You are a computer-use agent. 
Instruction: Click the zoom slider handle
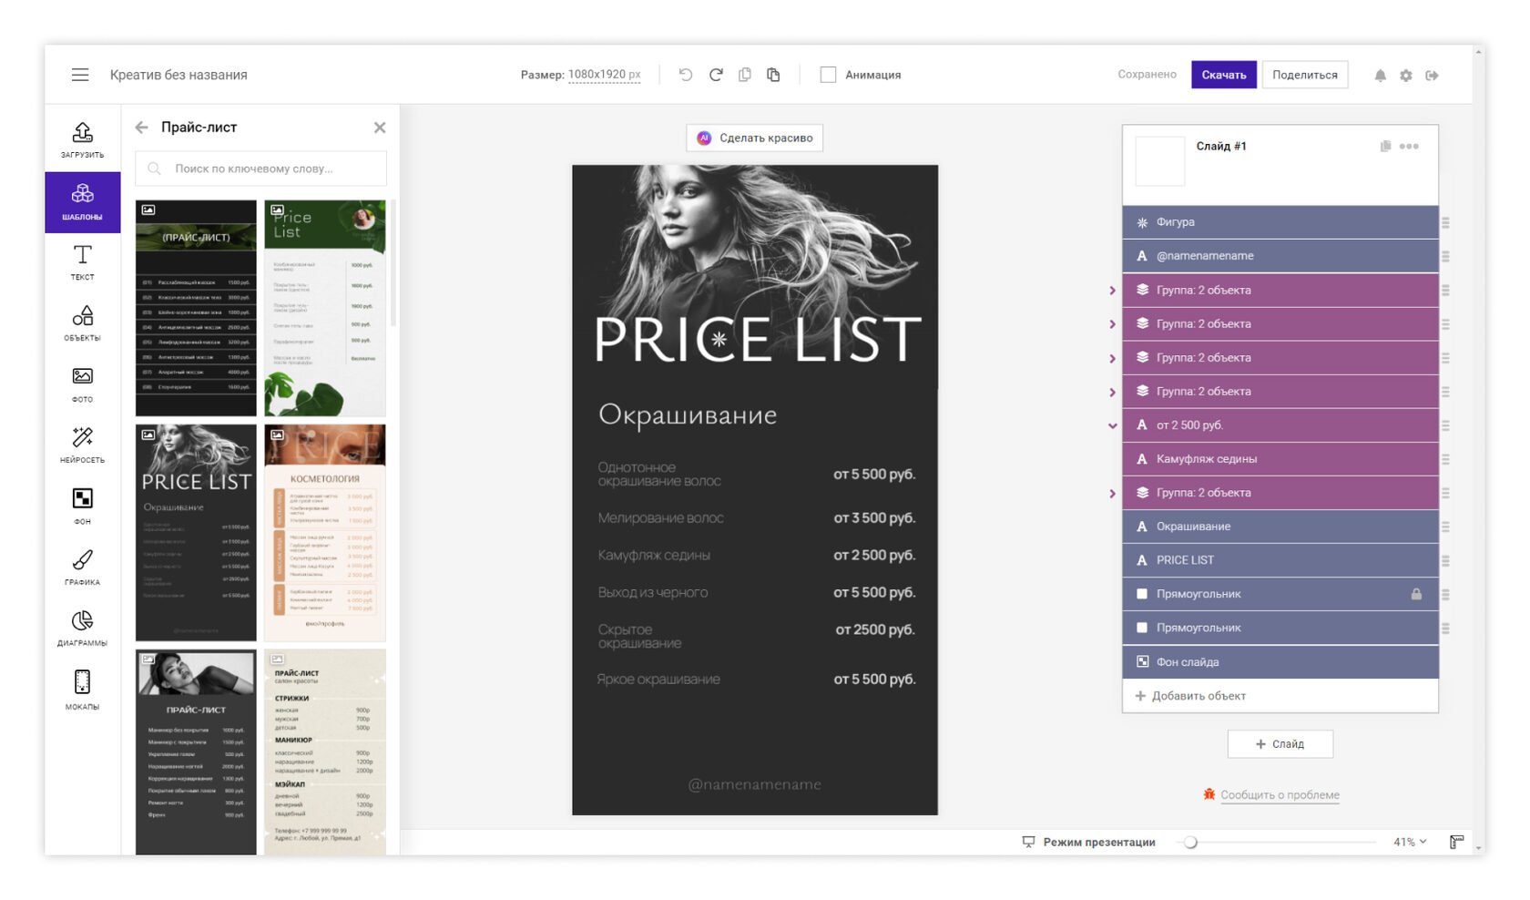pyautogui.click(x=1190, y=843)
